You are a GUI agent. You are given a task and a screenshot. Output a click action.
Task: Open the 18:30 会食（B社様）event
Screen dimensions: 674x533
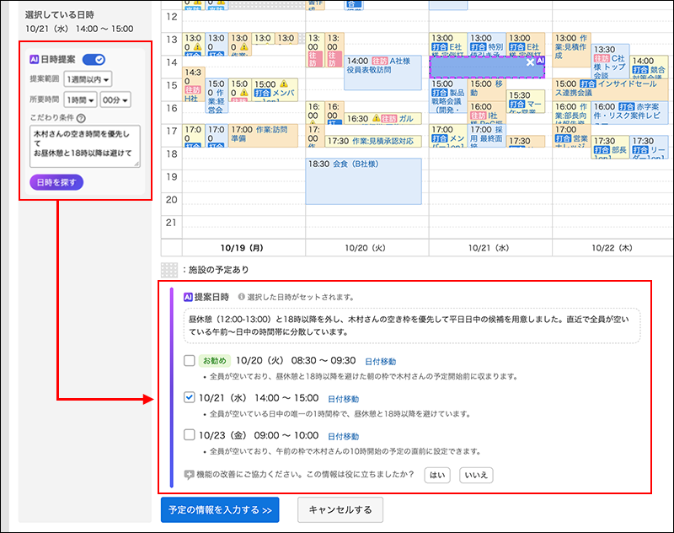pyautogui.click(x=363, y=181)
